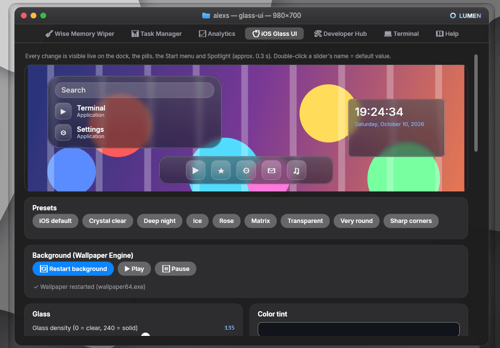Image resolution: width=500 pixels, height=348 pixels.
Task: Click the Color tint swatch bar
Action: point(358,329)
